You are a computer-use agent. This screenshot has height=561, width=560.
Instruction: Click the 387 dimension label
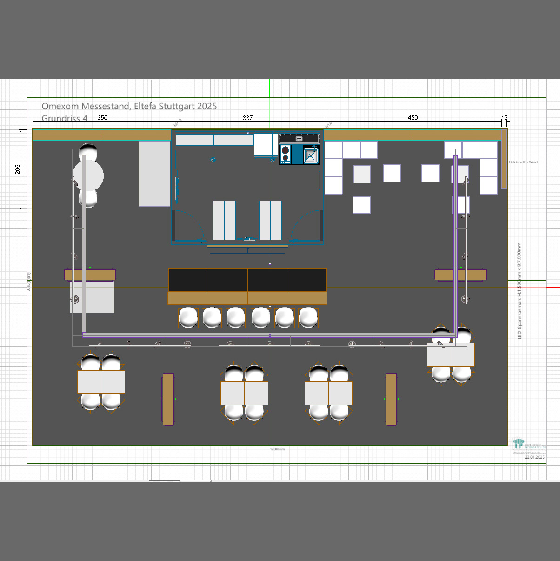click(247, 118)
